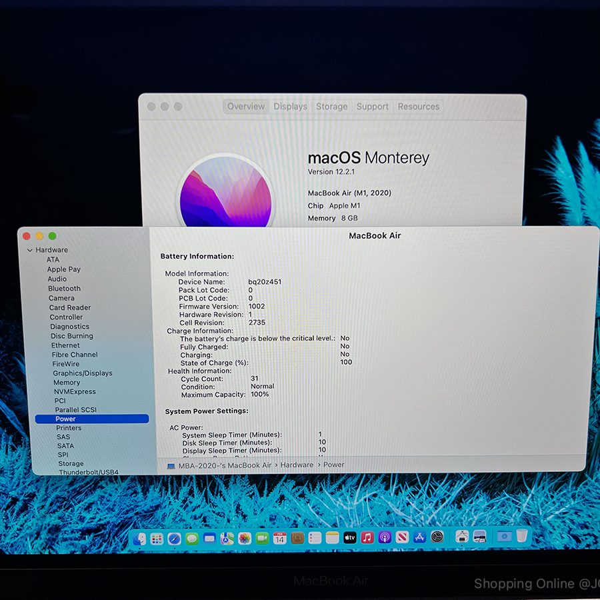Image resolution: width=600 pixels, height=600 pixels.
Task: Select Memory in the sidebar
Action: click(67, 382)
